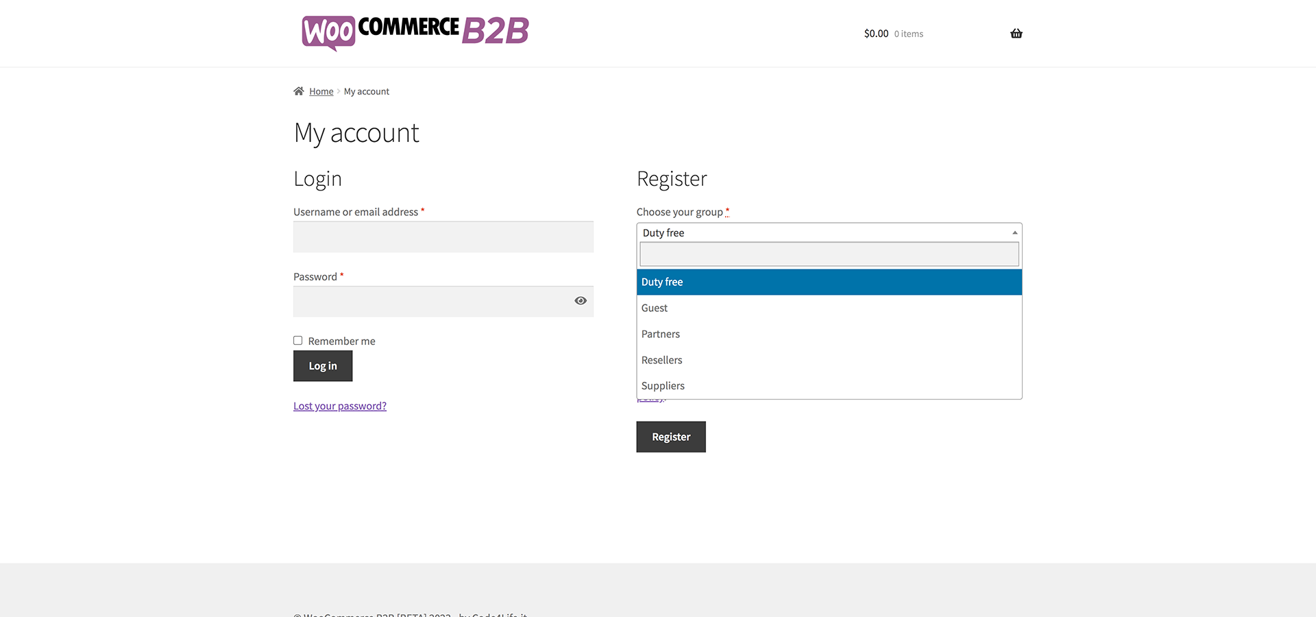Open the shopping basket icon
This screenshot has width=1316, height=617.
click(1016, 34)
